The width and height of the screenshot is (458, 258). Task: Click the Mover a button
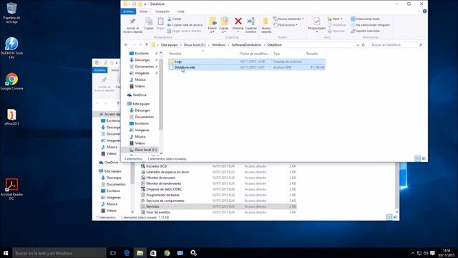(213, 25)
